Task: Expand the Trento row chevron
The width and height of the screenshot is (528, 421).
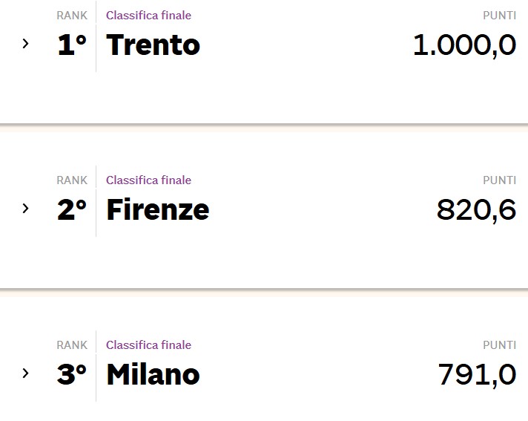Action: [25, 44]
